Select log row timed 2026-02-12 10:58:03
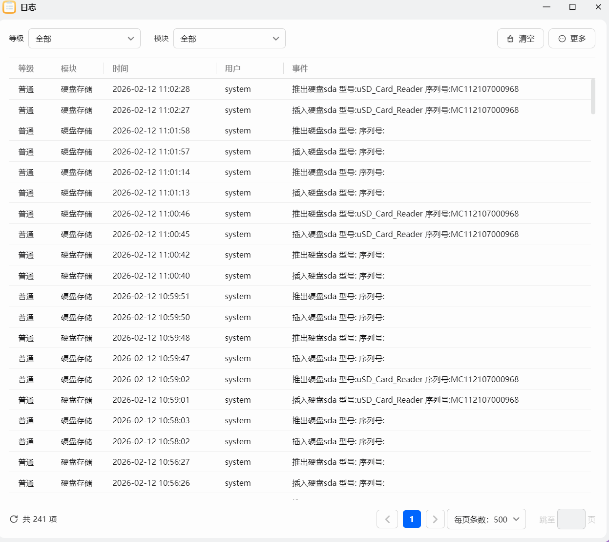Viewport: 609px width, 542px height. click(300, 420)
